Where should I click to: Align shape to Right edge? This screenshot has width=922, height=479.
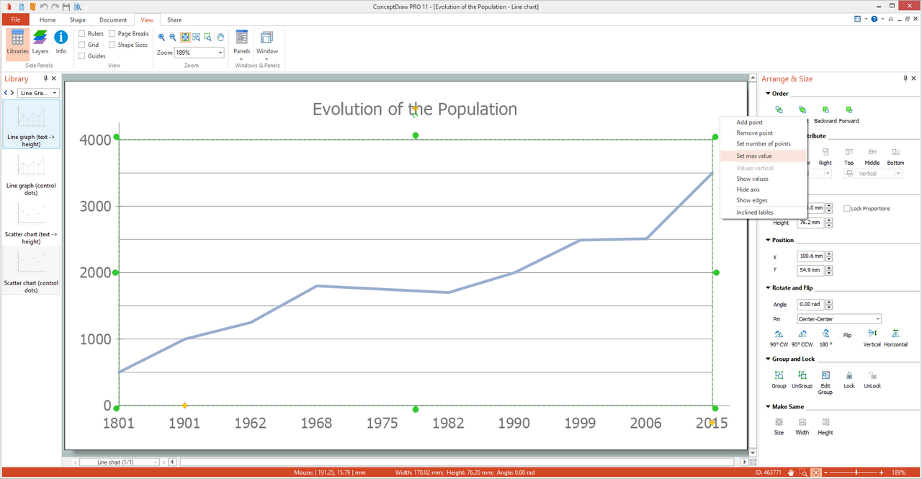point(825,156)
